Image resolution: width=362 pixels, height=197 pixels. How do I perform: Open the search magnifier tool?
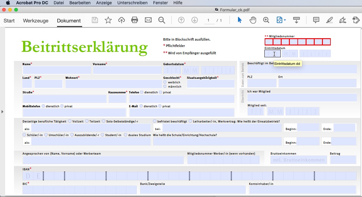(162, 20)
